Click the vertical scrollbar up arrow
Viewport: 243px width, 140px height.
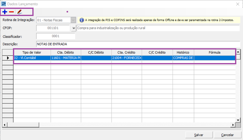[238, 52]
